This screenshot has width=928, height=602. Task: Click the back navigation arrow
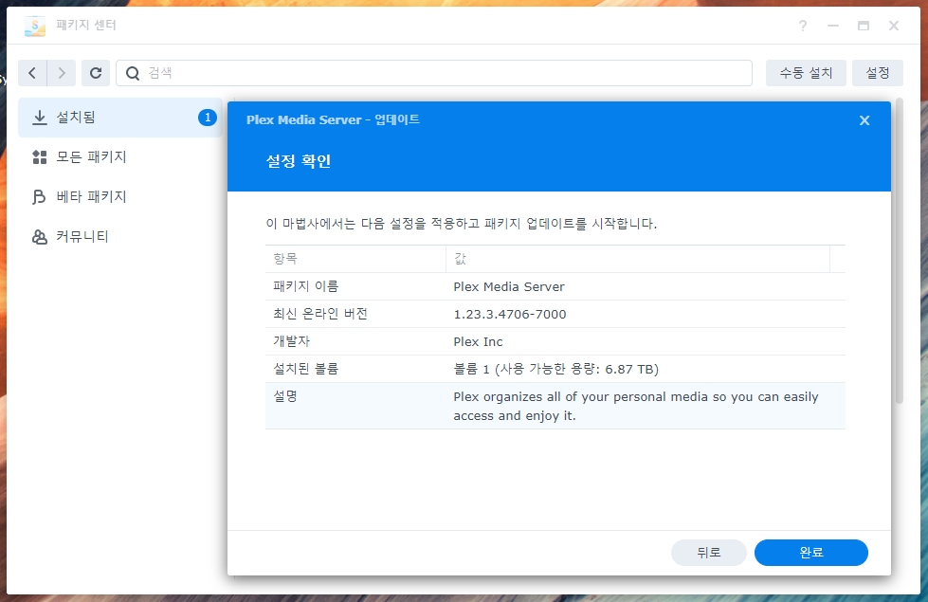click(32, 73)
